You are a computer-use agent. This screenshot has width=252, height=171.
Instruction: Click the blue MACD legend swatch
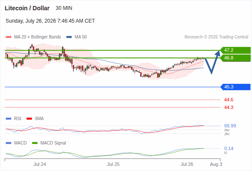pos(9,143)
